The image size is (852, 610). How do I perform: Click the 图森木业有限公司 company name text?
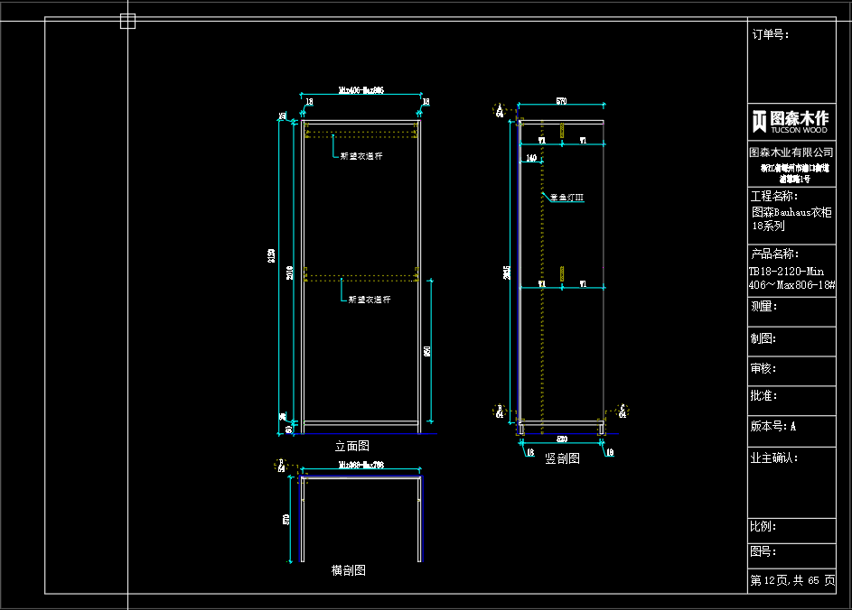(x=791, y=152)
